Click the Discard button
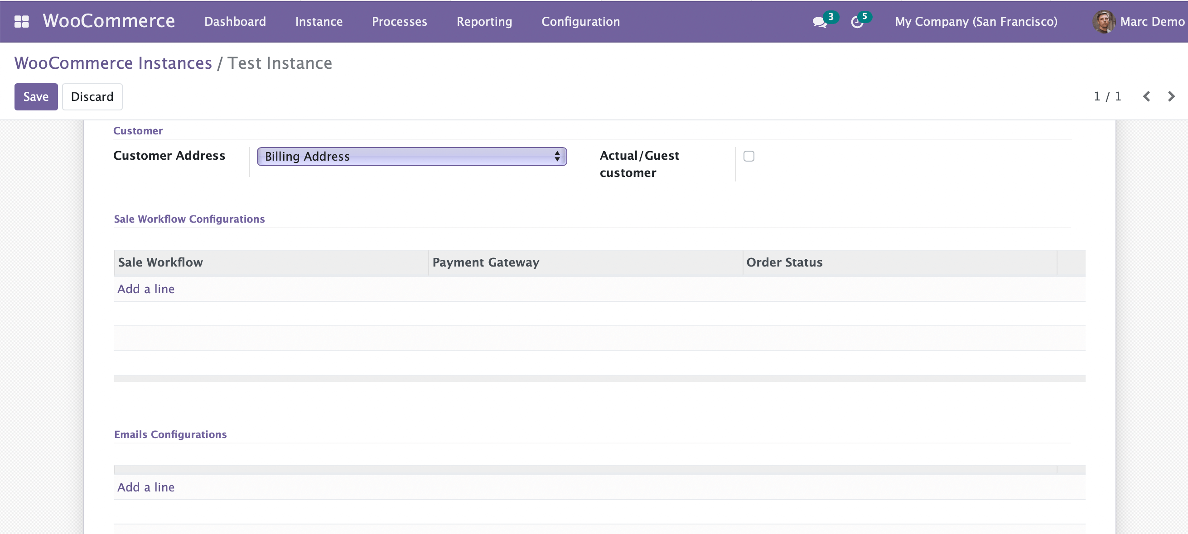Image resolution: width=1188 pixels, height=534 pixels. (x=92, y=97)
